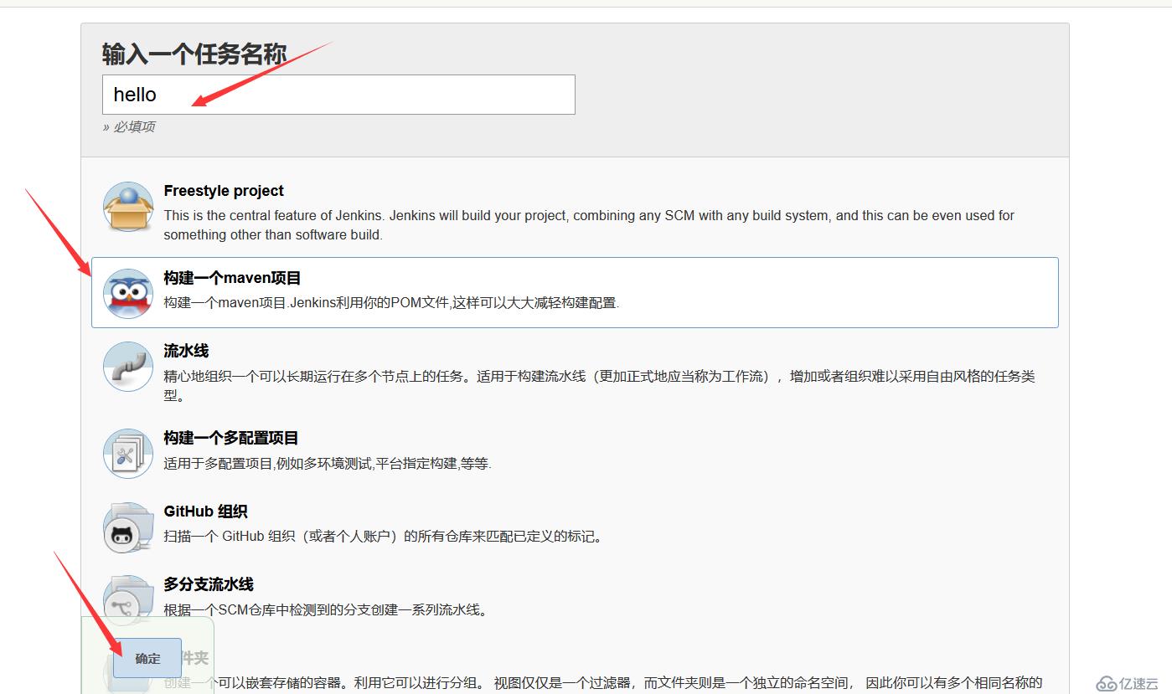This screenshot has height=694, width=1172.
Task: Select the 多分支流水线 branch icon
Action: coord(128,599)
